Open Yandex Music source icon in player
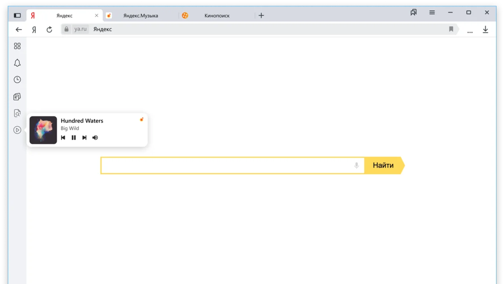The height and width of the screenshot is (284, 504). pyautogui.click(x=141, y=119)
